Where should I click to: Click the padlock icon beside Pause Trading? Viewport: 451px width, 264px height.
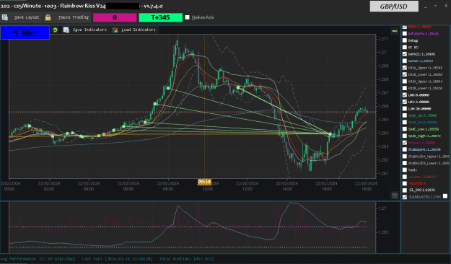click(48, 17)
